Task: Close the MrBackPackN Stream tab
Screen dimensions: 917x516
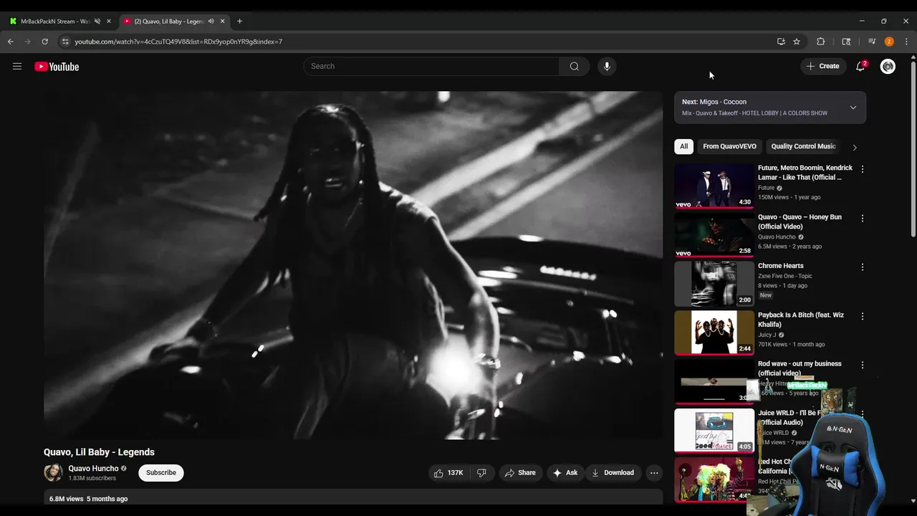Action: (109, 21)
